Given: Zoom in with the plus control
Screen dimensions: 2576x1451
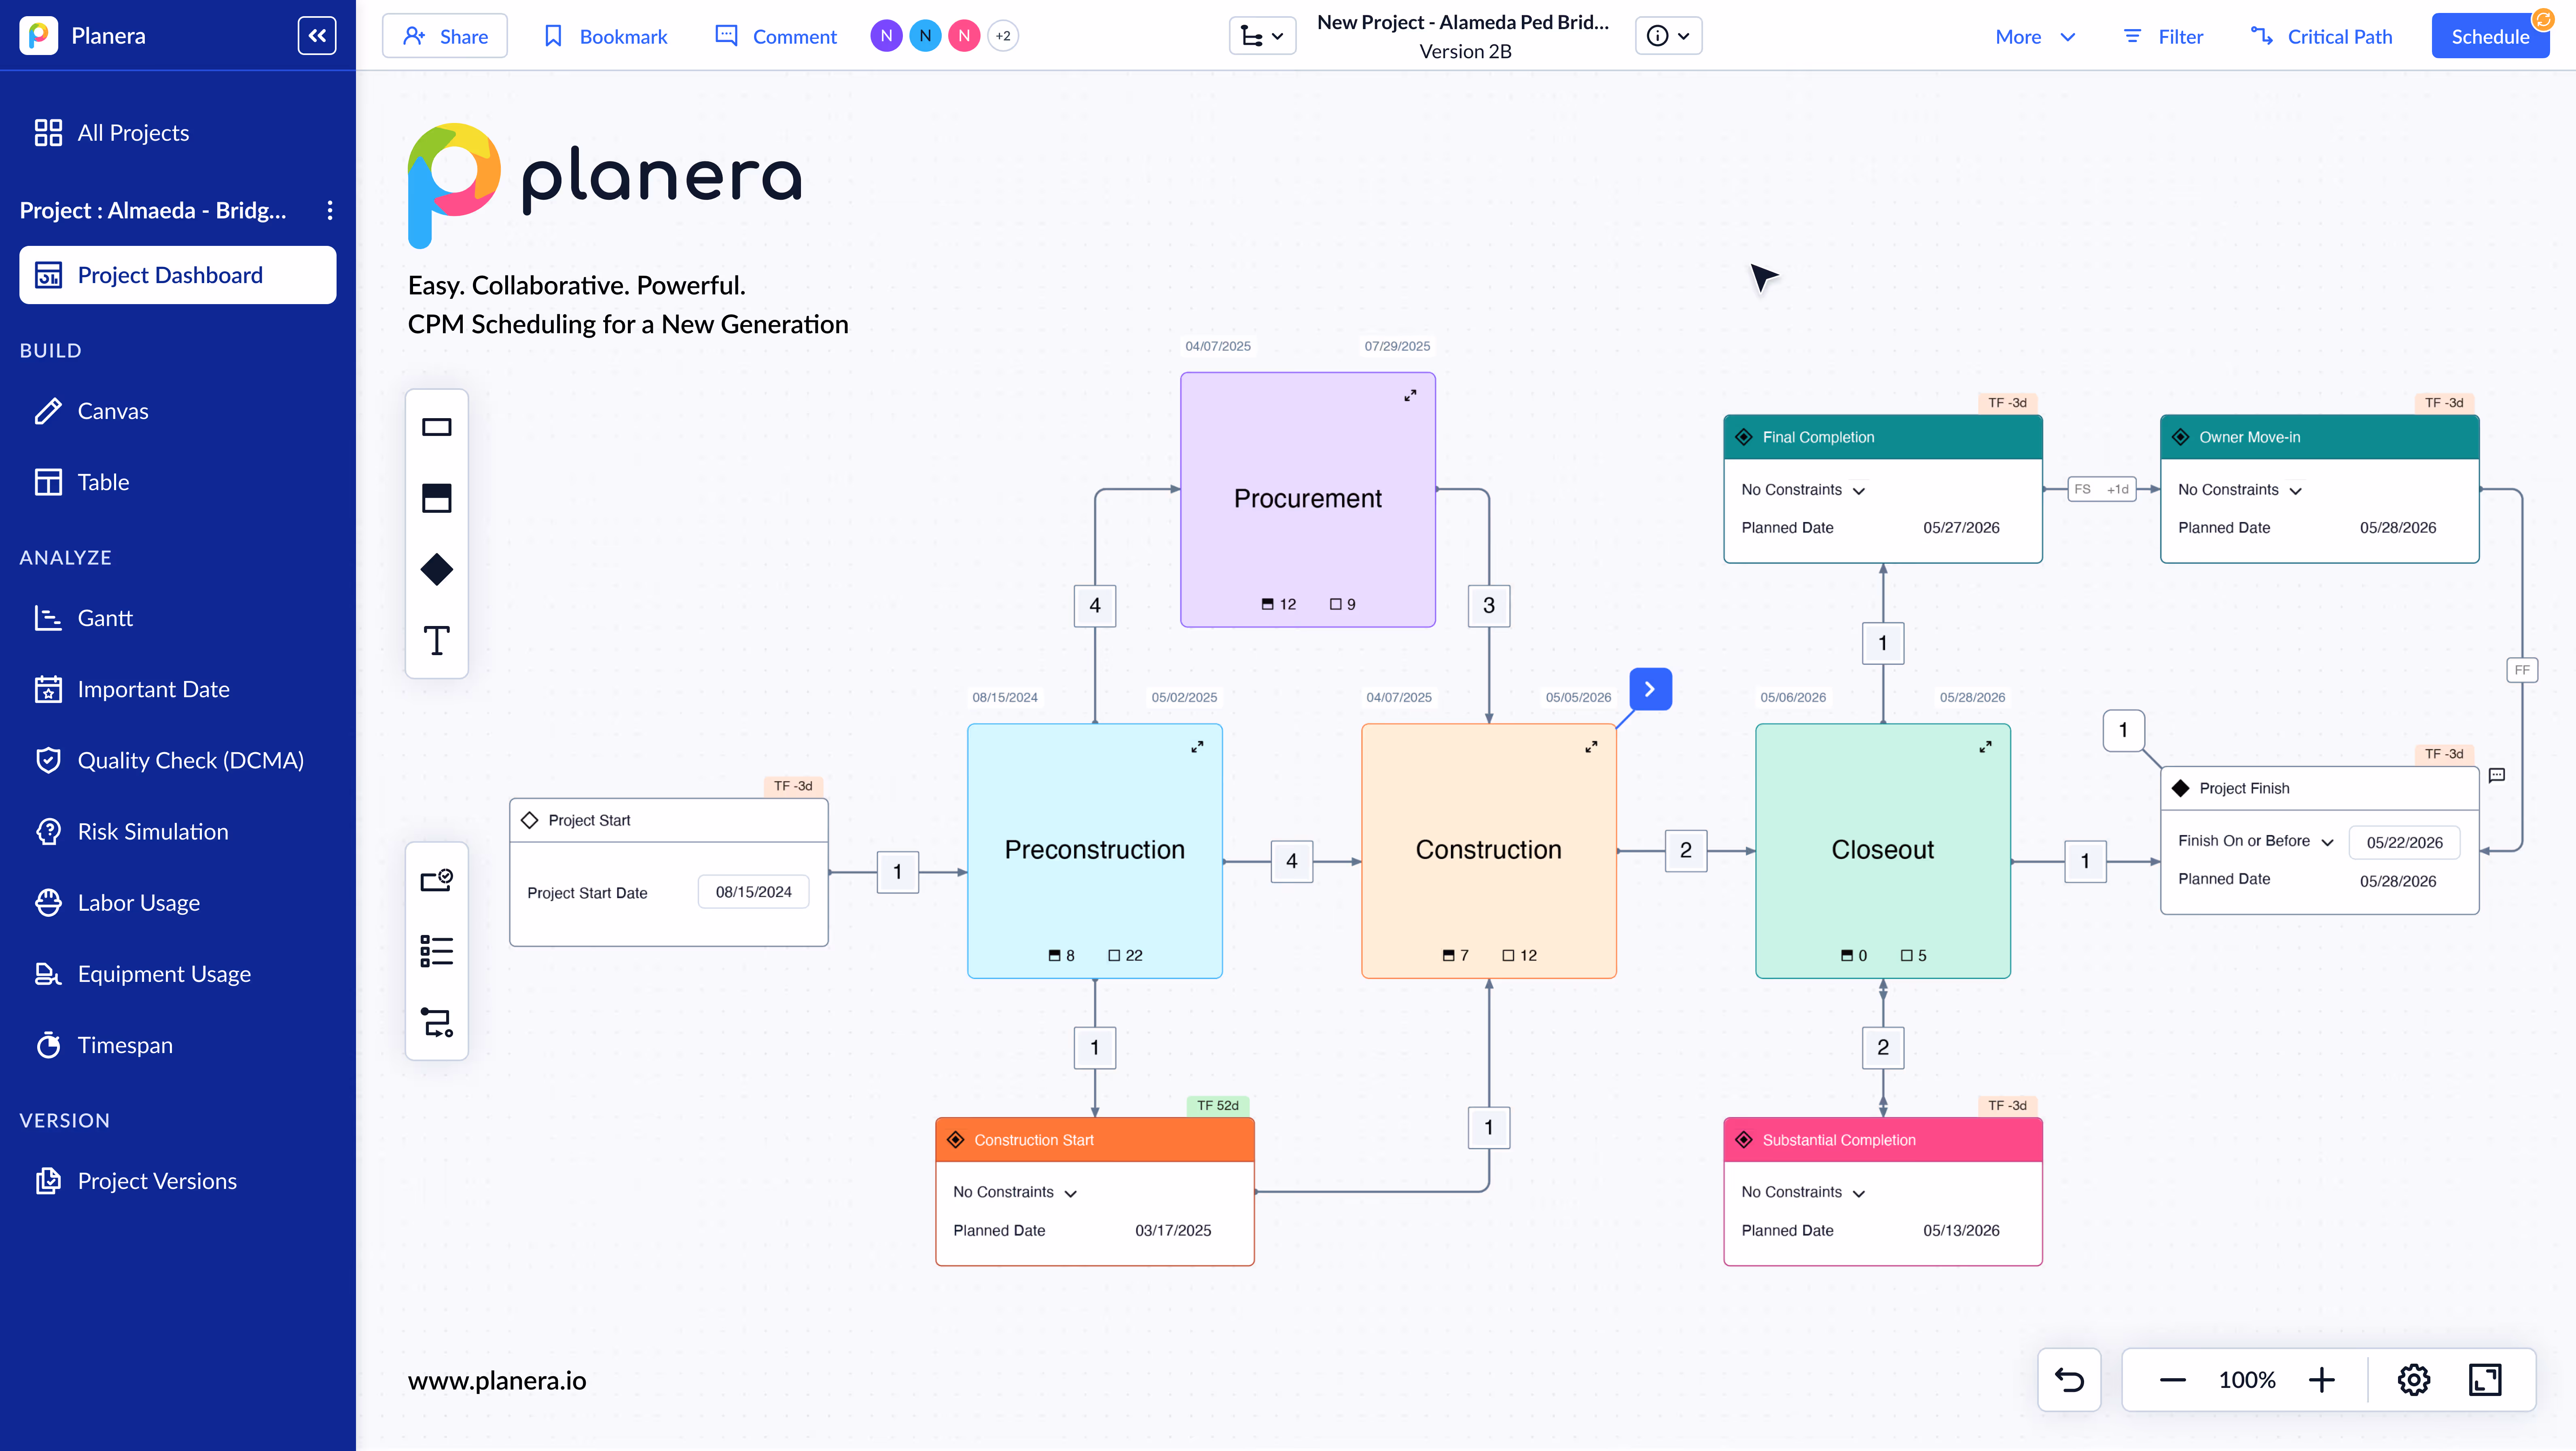Looking at the screenshot, I should click(x=2321, y=1380).
